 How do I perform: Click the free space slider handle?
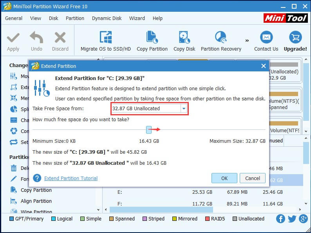click(148, 129)
